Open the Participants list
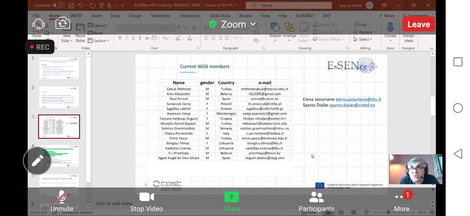Image resolution: width=470 pixels, height=216 pixels. (316, 201)
